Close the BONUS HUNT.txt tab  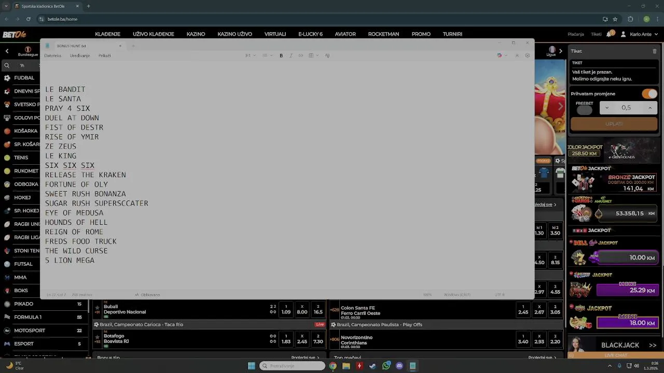coord(120,46)
